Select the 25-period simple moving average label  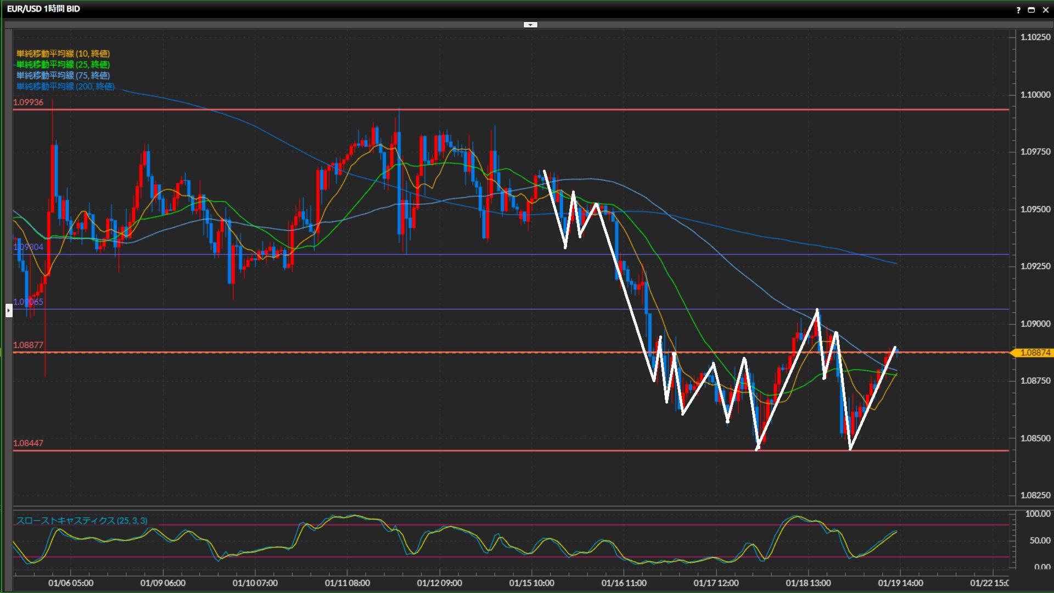(63, 65)
